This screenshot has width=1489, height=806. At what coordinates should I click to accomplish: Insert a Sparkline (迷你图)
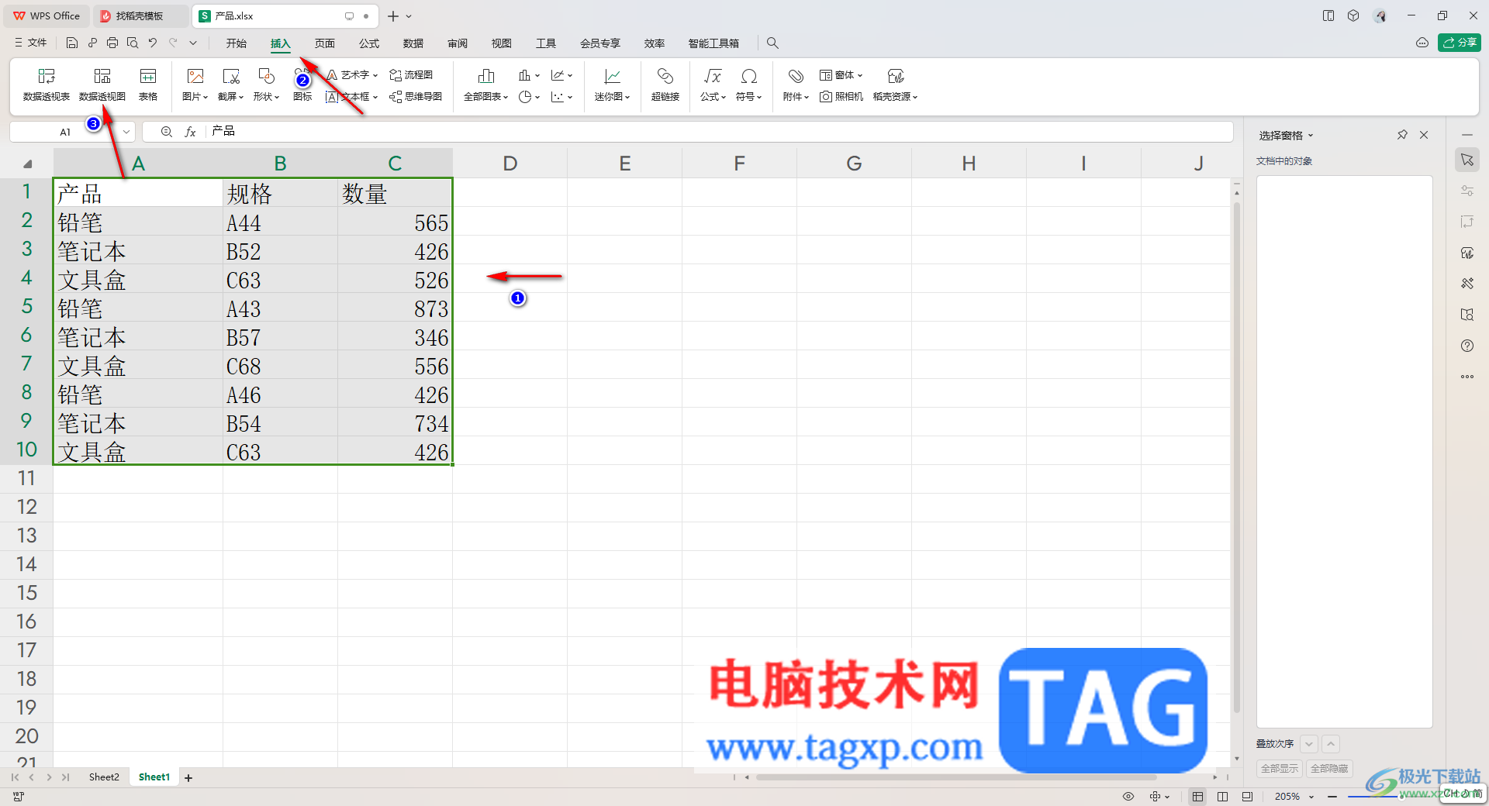(x=613, y=85)
